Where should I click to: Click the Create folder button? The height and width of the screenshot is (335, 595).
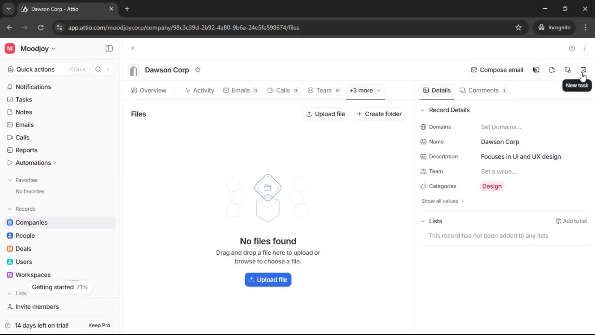[x=379, y=114]
